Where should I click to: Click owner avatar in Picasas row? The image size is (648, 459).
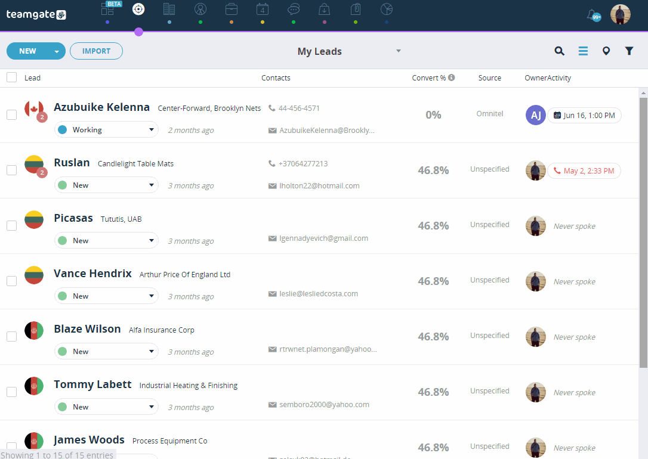[x=536, y=226]
